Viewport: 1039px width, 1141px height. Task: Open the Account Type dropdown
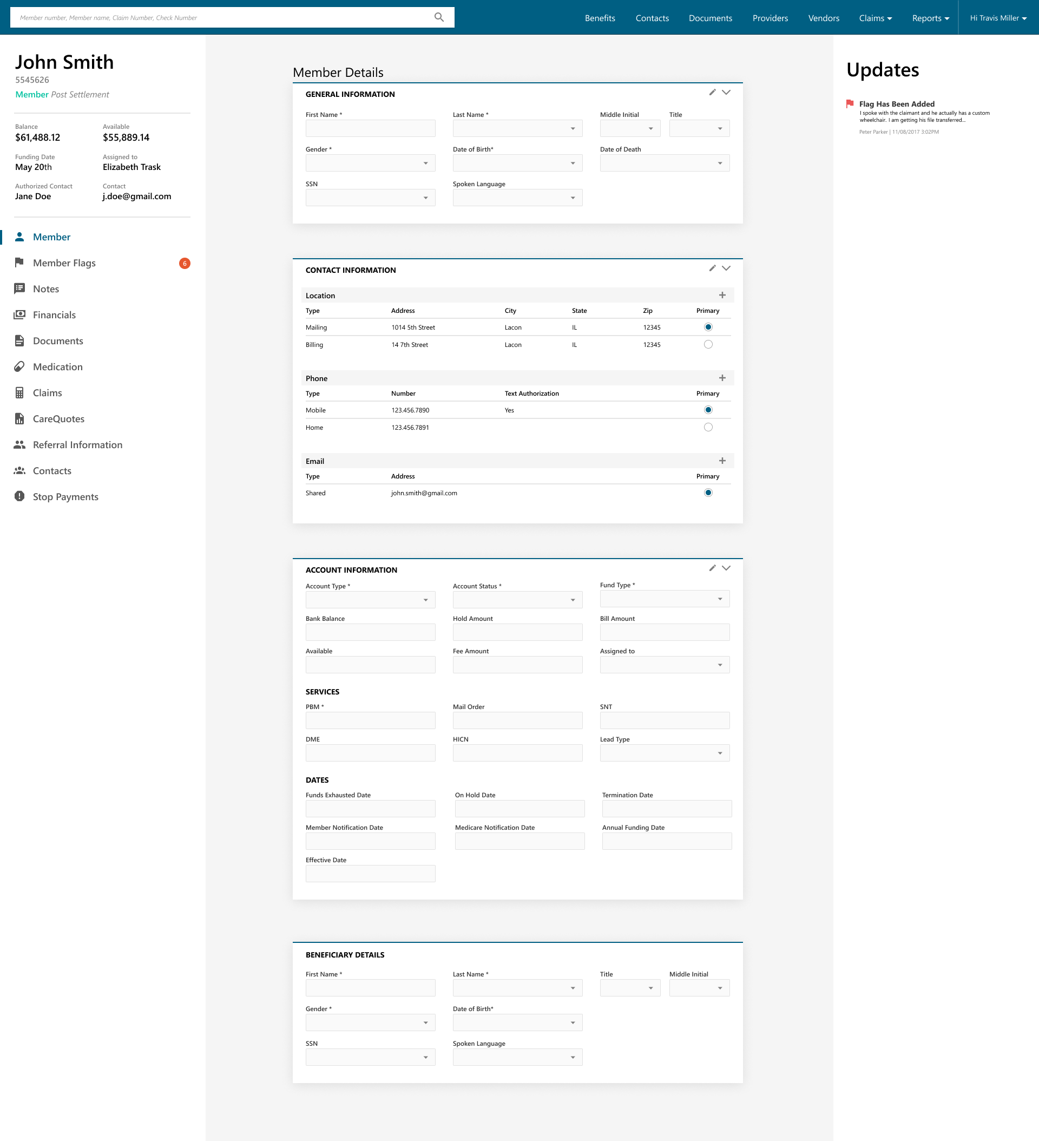pyautogui.click(x=370, y=599)
